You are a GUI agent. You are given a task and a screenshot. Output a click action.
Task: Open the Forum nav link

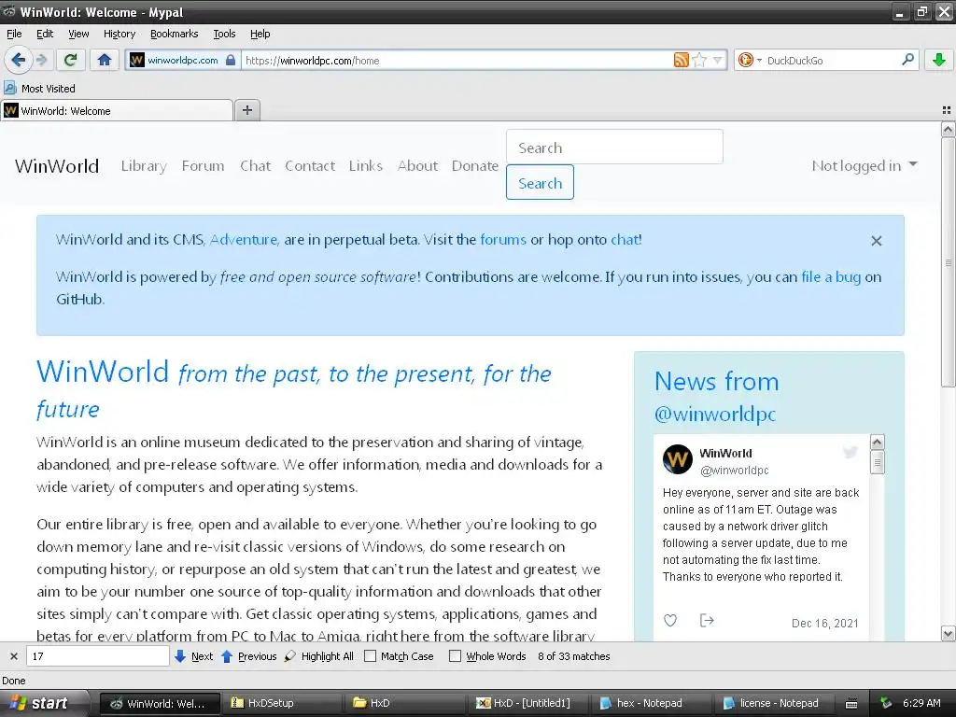pos(203,166)
